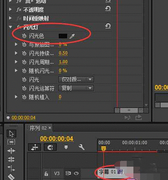Select the Ripple Edit tool
Viewport: 168px width, 180px height.
pyautogui.click(x=11, y=151)
